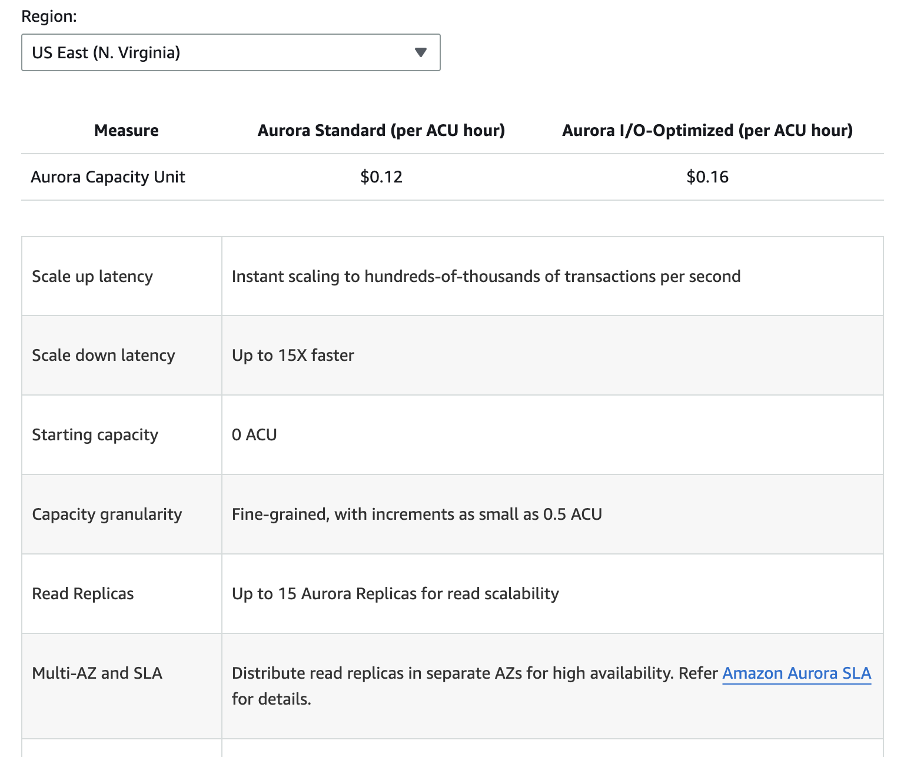This screenshot has height=757, width=904.
Task: Select the Starting capacity row label
Action: [95, 434]
